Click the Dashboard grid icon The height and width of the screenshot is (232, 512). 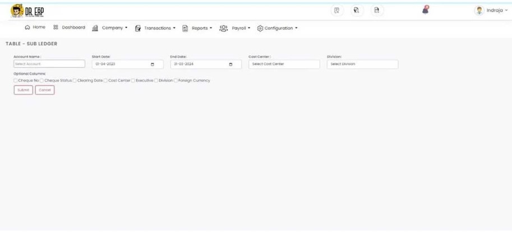point(56,27)
